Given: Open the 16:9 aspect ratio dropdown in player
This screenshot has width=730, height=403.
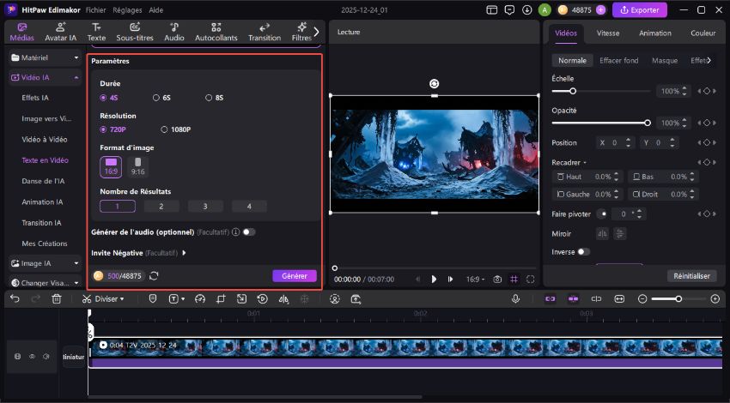Looking at the screenshot, I should (x=476, y=280).
